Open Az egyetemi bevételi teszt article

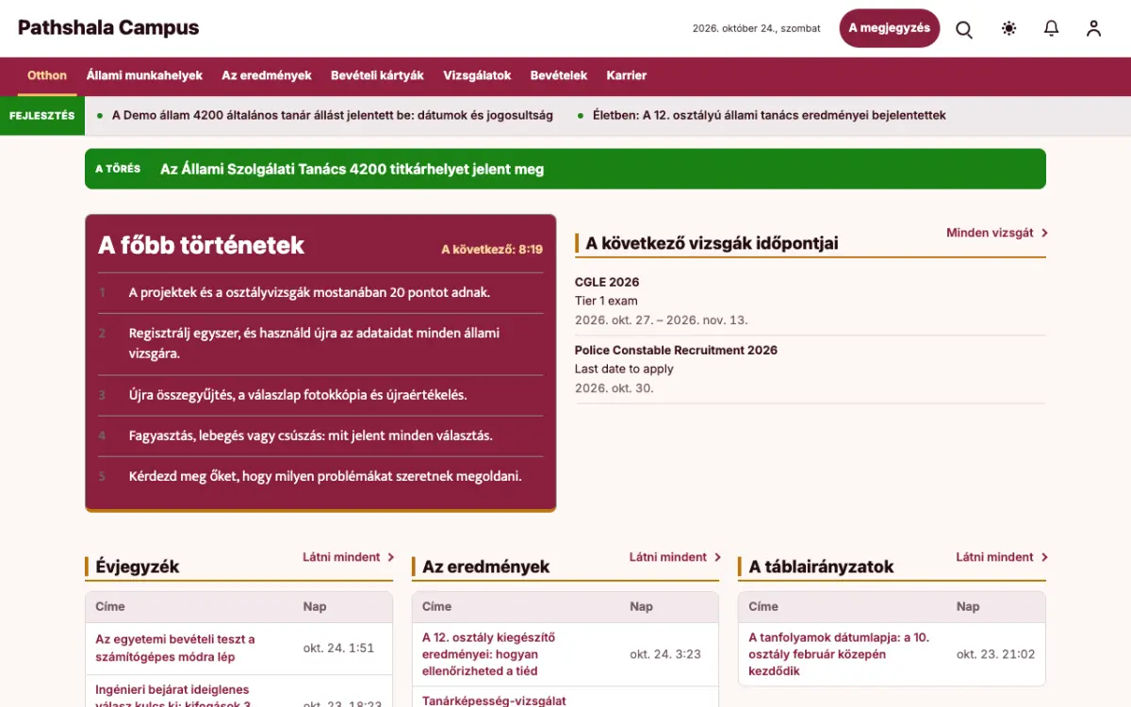coord(175,648)
